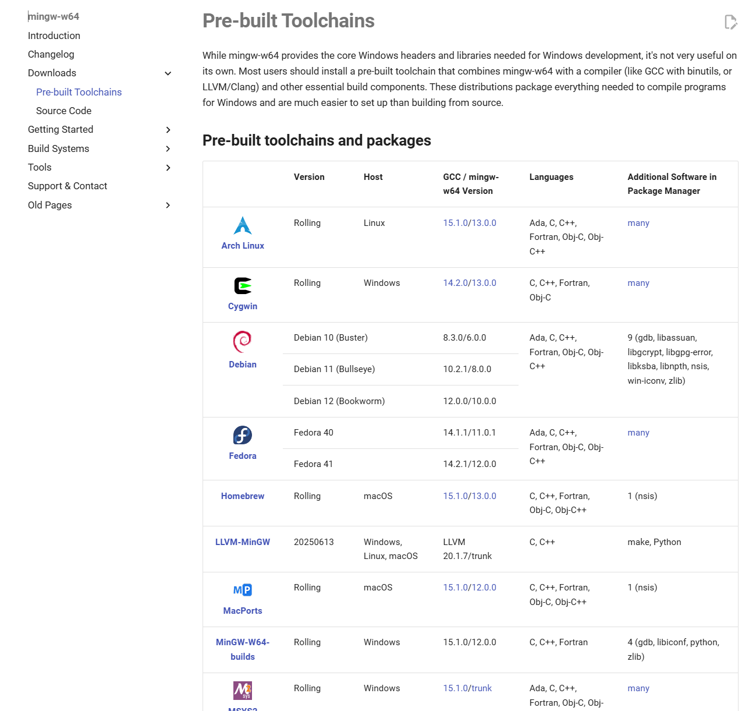
Task: Open Fedora 'many' software link
Action: [638, 433]
